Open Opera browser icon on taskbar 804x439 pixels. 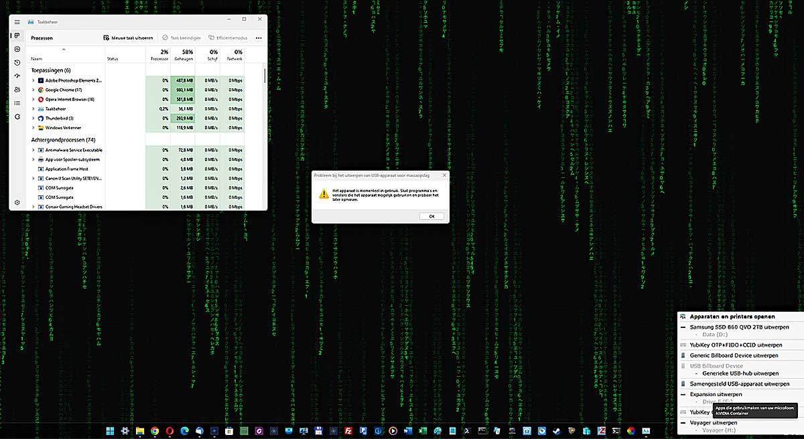pyautogui.click(x=170, y=430)
